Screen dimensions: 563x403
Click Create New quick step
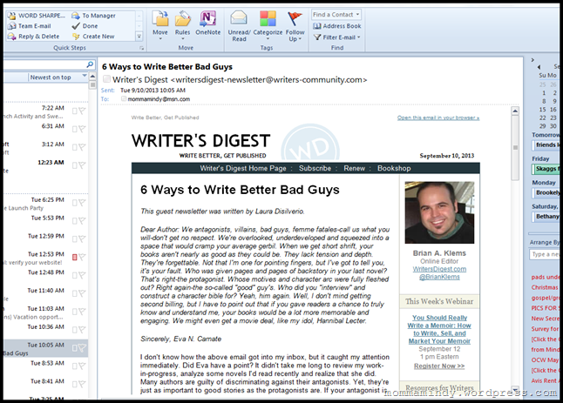[94, 37]
